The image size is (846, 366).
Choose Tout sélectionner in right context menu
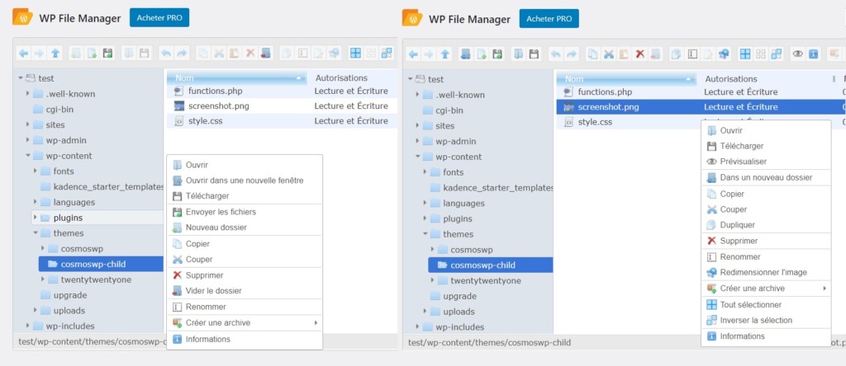coord(766,305)
